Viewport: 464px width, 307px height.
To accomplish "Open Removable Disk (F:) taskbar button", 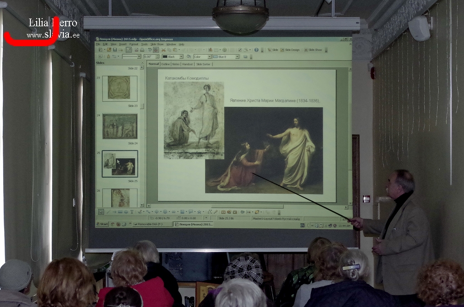I will tap(152, 224).
